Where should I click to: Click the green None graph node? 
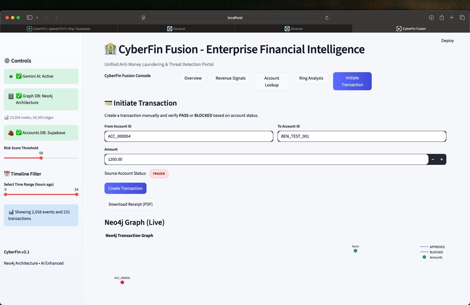point(355,251)
